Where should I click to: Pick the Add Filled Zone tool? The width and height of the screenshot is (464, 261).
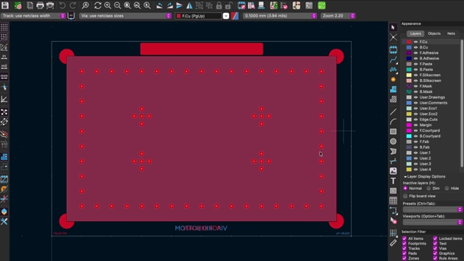pos(393,89)
